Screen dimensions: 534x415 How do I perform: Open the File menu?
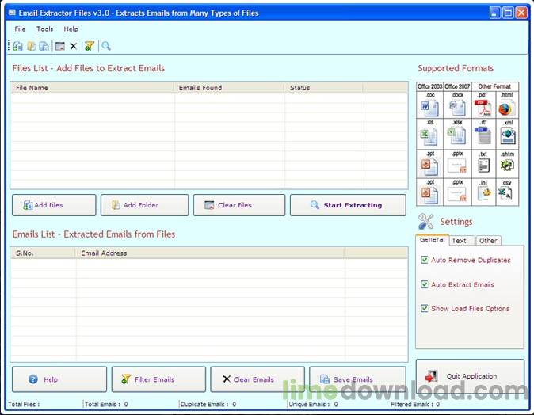pos(20,29)
